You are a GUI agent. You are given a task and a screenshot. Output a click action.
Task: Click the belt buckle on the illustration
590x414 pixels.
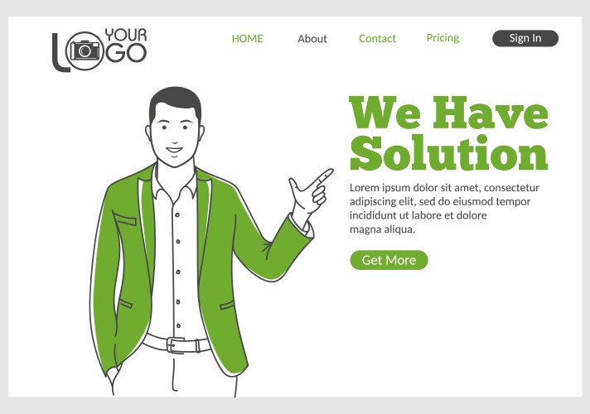(x=176, y=344)
